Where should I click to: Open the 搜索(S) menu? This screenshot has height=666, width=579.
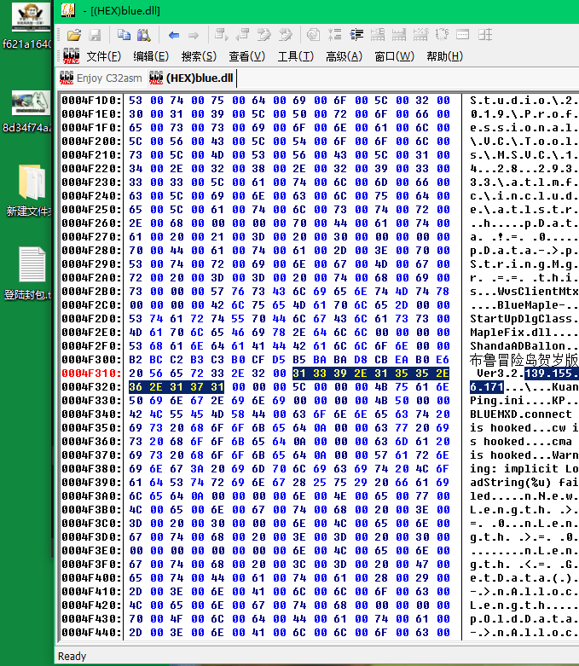(x=199, y=56)
